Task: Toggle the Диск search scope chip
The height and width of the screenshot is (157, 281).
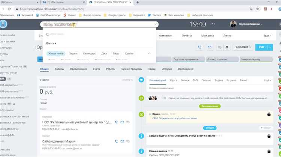Action: pos(104,54)
